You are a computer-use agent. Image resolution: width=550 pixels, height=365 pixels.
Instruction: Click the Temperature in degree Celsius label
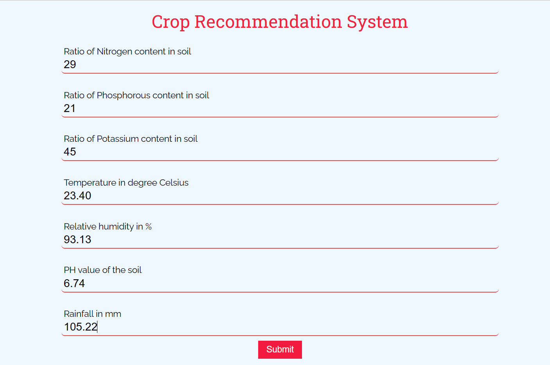(x=126, y=182)
